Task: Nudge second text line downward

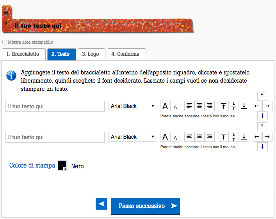Action: pos(262,147)
